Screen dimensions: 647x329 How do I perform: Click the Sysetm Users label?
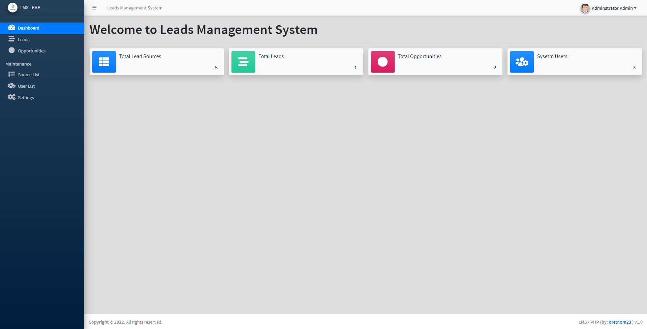click(552, 56)
